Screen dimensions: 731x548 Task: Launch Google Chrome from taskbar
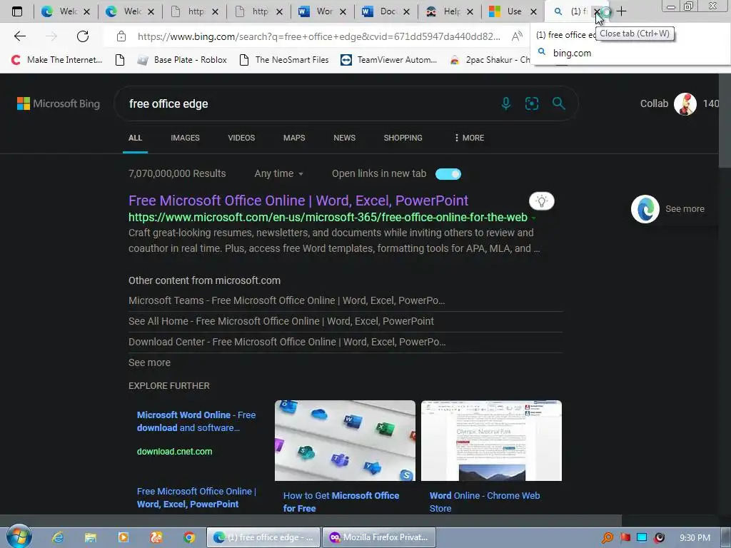[x=188, y=537]
